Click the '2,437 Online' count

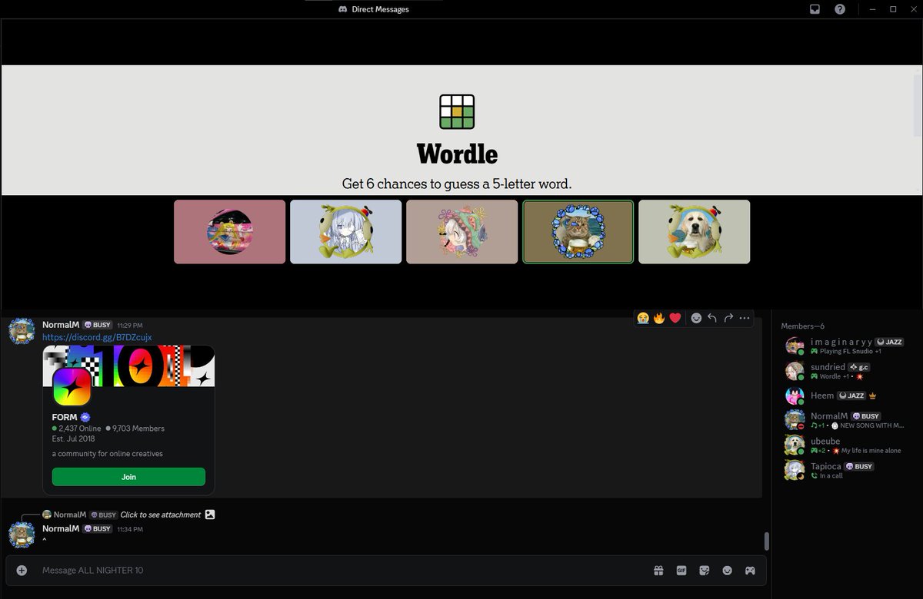(x=80, y=429)
